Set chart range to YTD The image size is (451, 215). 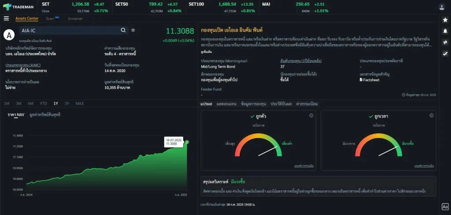pos(44,104)
